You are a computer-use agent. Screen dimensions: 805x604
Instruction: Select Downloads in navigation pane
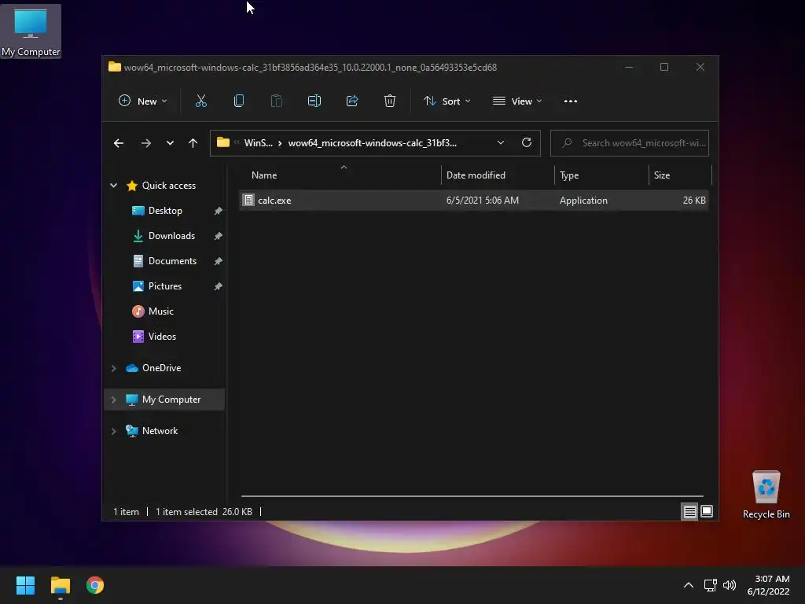[x=171, y=236]
